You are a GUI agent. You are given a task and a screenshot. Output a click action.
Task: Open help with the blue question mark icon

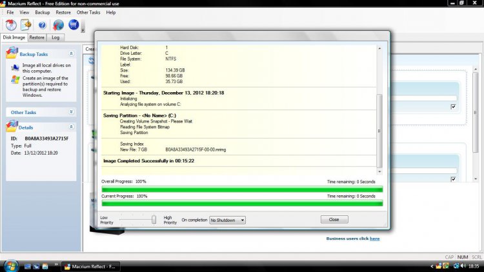(43, 25)
